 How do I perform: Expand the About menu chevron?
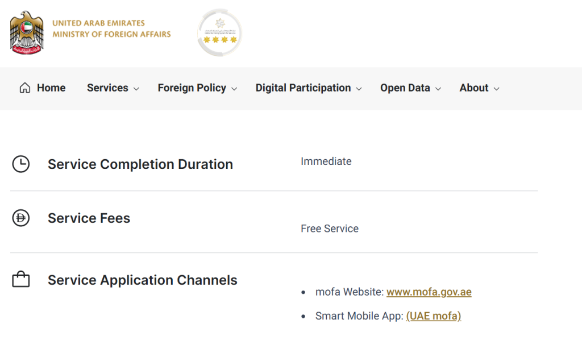pyautogui.click(x=496, y=89)
